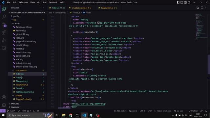Screen dimensions: 210x118
Task: Click Prettier status bar item
Action: point(193,111)
